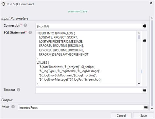Click the Save button
155x119 pixels.
(x=143, y=115)
